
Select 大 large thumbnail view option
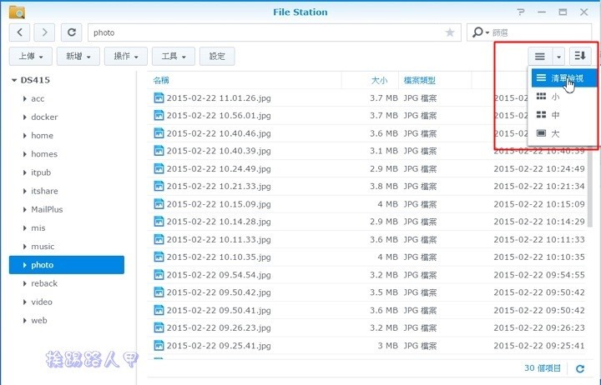click(x=555, y=133)
